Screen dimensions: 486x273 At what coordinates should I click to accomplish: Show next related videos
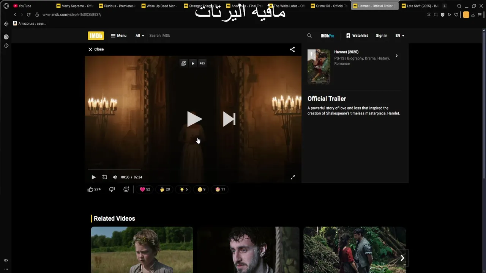click(x=402, y=258)
